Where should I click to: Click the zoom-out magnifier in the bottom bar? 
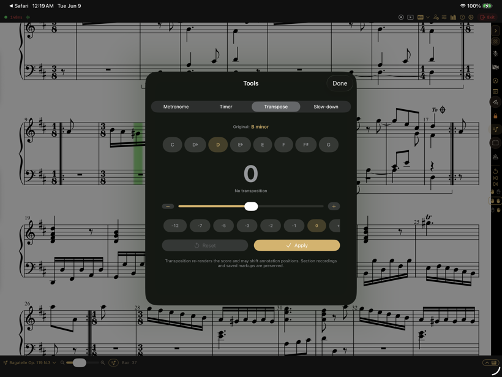click(62, 362)
